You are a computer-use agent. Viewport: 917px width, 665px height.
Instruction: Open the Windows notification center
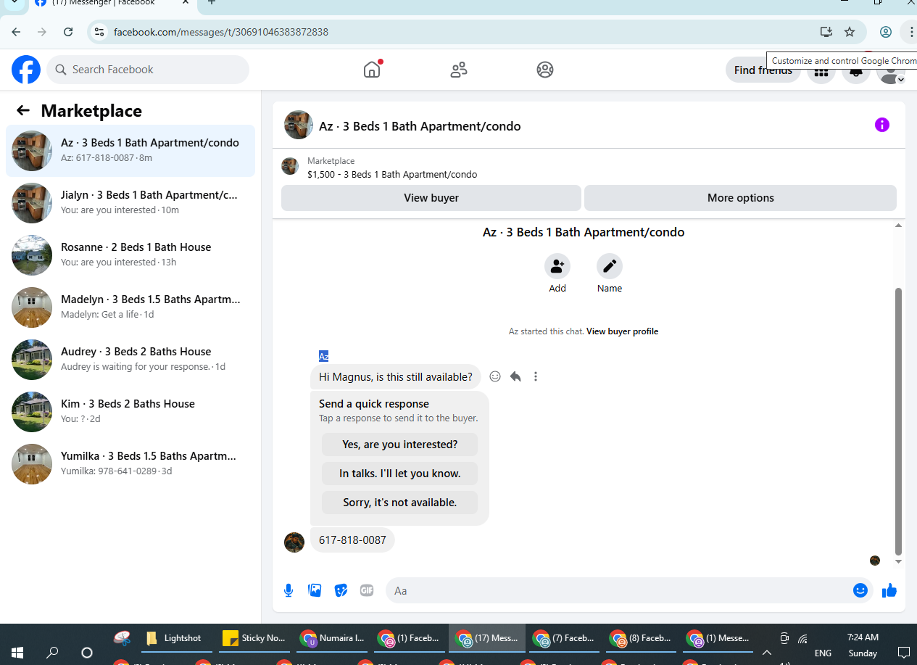pos(903,652)
